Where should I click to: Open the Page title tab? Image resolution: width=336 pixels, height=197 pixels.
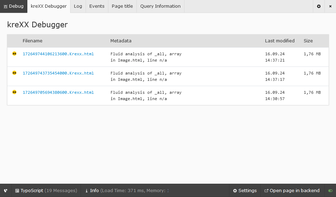tap(122, 6)
